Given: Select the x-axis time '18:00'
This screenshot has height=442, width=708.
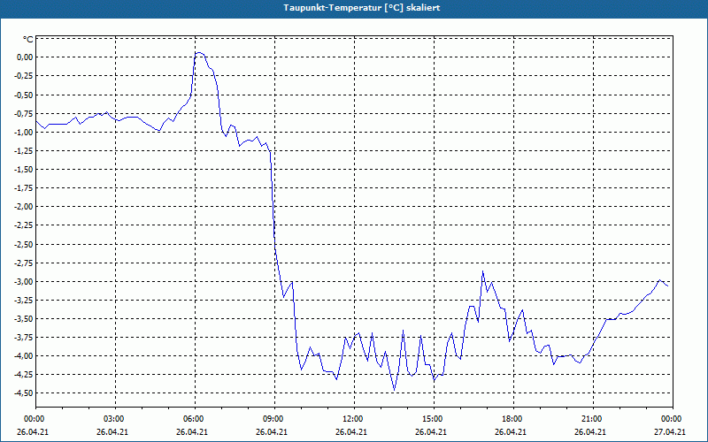Looking at the screenshot, I should click(512, 419).
